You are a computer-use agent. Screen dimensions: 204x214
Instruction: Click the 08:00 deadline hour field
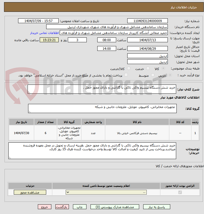coord(106,40)
